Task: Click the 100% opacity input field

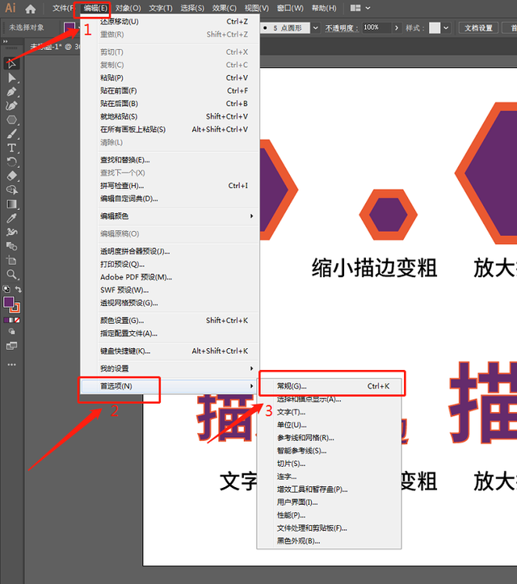Action: (376, 28)
